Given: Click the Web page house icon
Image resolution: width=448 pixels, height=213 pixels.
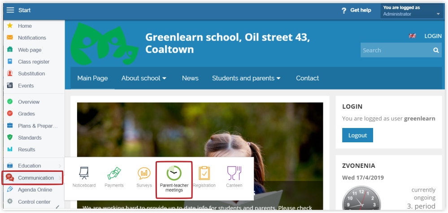Looking at the screenshot, I should point(10,50).
